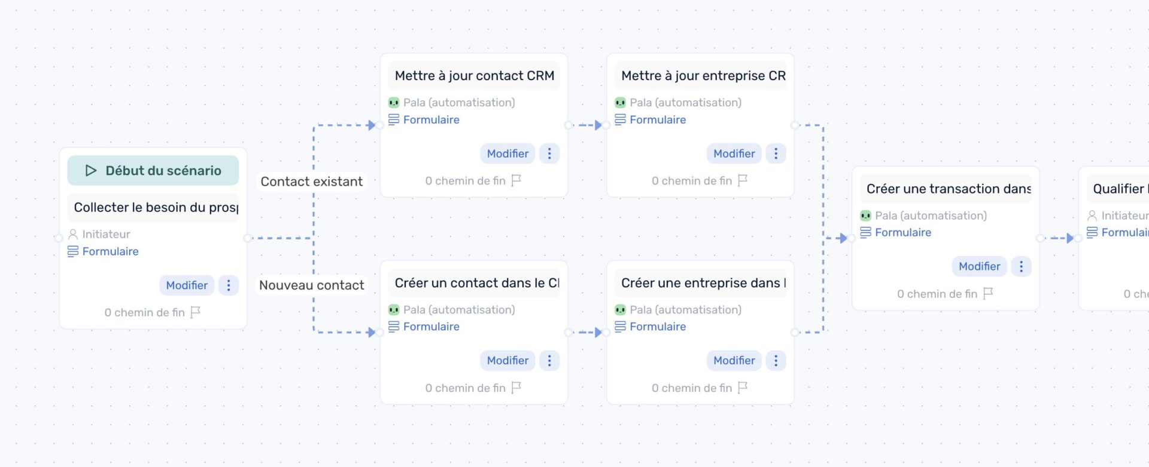
Task: Open three-dot menu on Créer une transaction card
Action: click(x=1021, y=266)
